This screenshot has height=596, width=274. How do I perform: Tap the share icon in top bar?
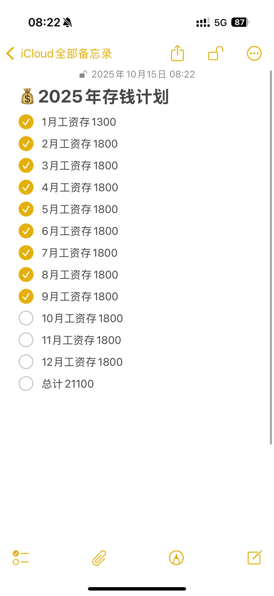177,53
